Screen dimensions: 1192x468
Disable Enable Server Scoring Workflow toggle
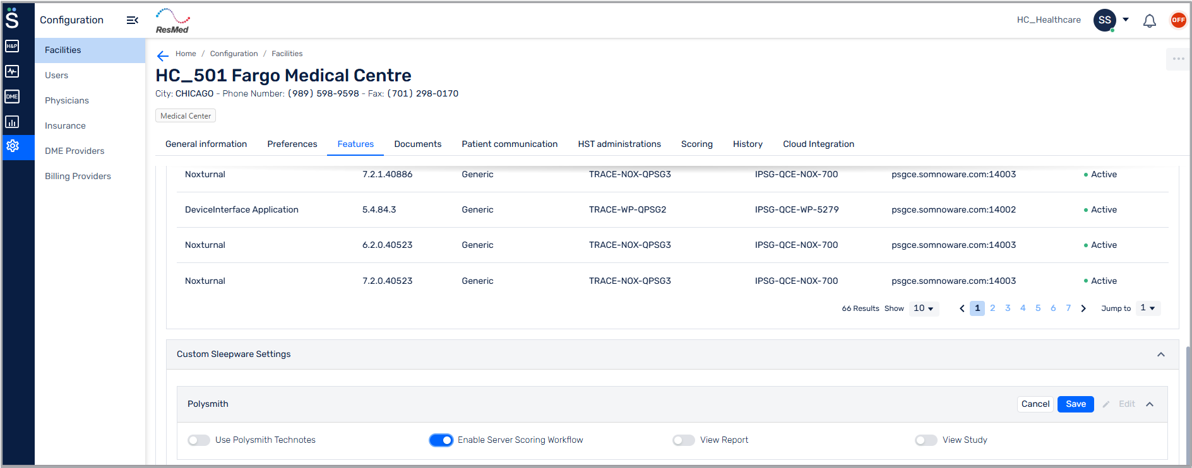point(441,440)
